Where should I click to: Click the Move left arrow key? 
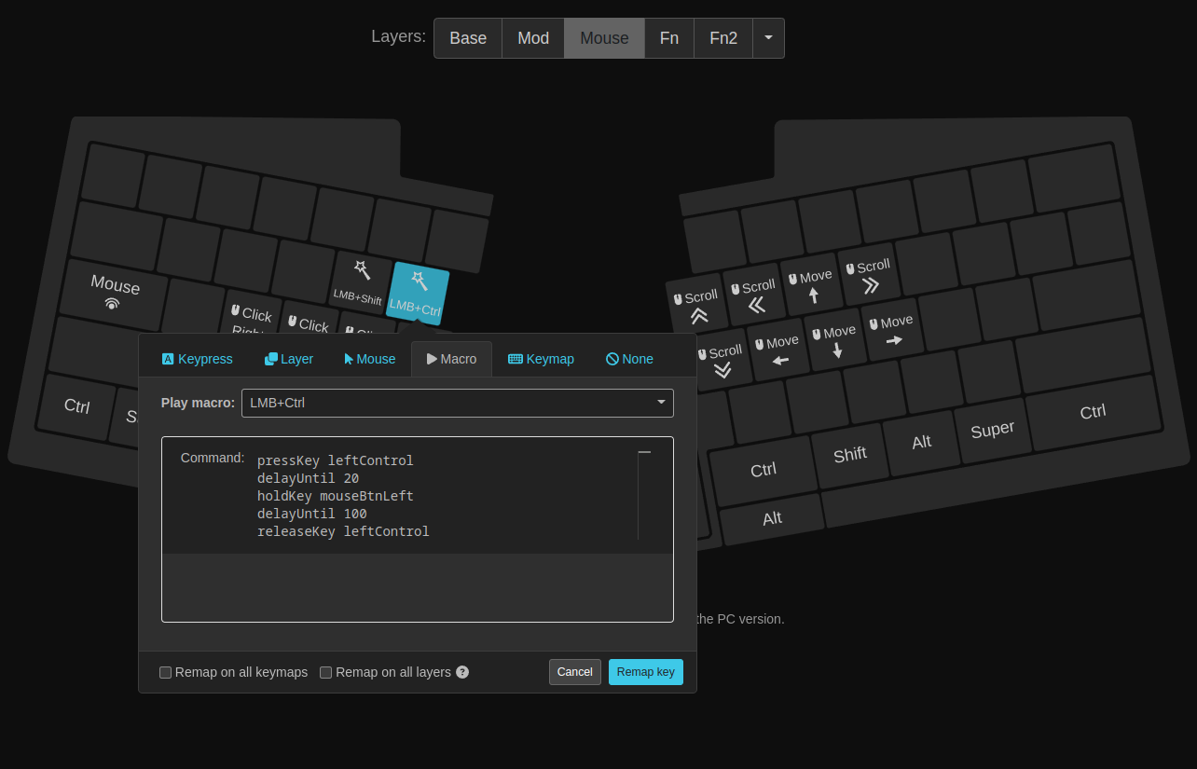pos(778,350)
